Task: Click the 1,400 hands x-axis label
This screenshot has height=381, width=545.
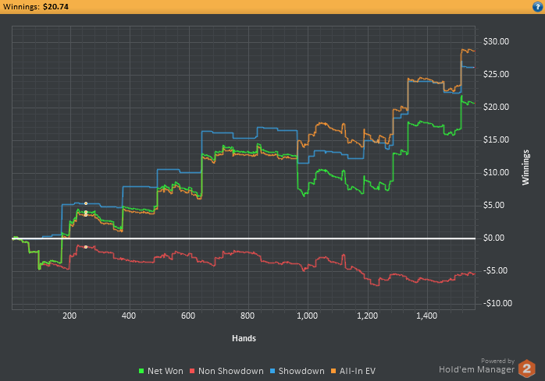Action: coord(426,316)
